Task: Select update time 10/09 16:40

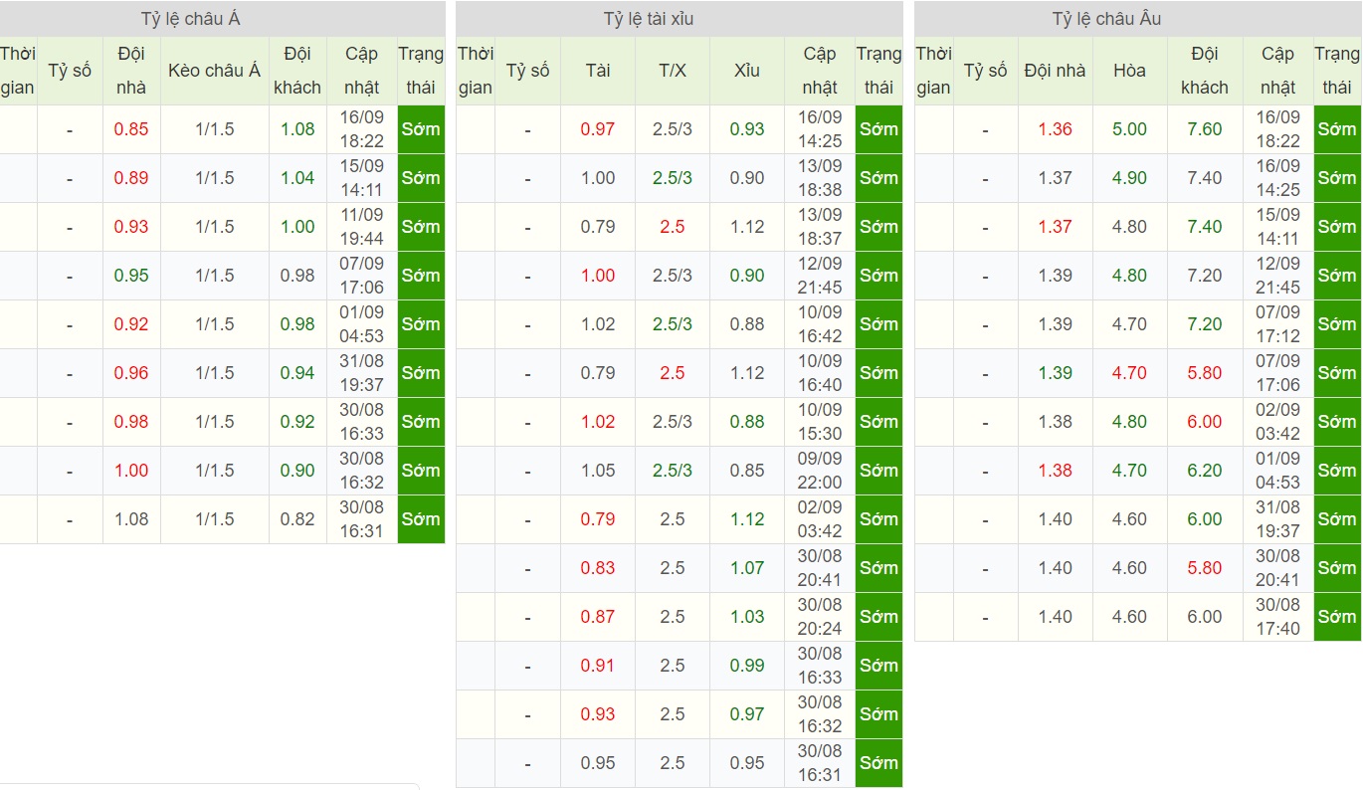Action: click(x=820, y=373)
